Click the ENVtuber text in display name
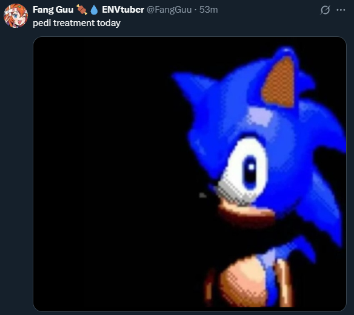Viewport: 354px width, 315px height. click(123, 10)
